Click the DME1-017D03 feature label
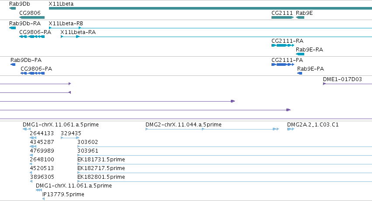Viewport: 372px width, 201px height. [342, 79]
